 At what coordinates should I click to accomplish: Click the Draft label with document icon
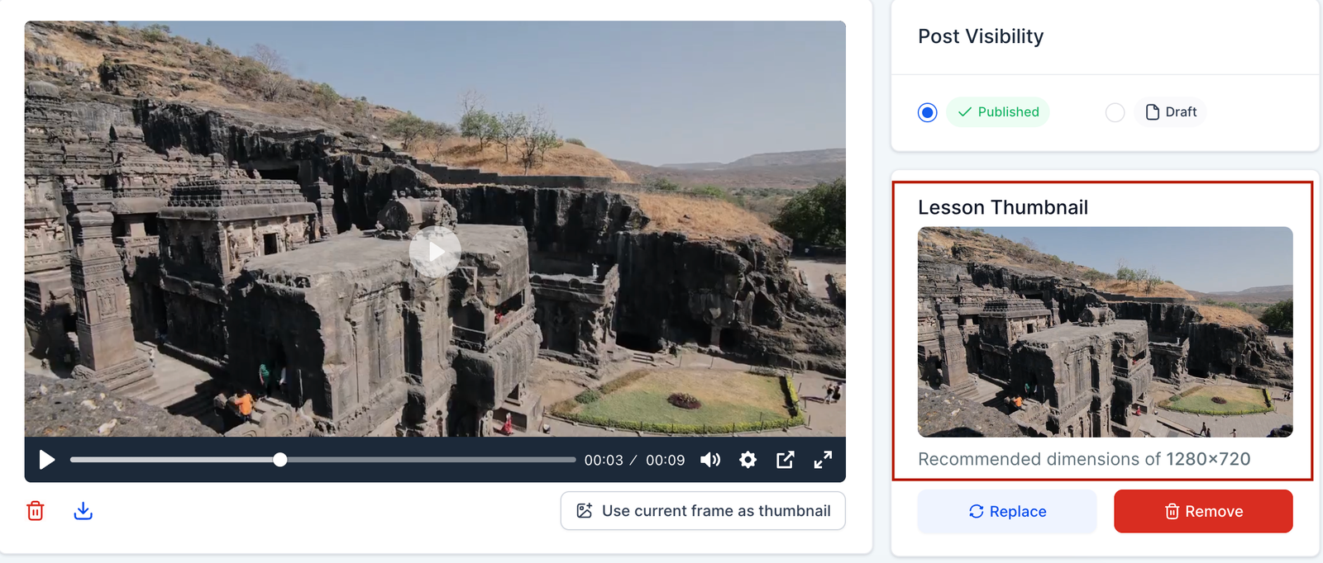coord(1171,112)
